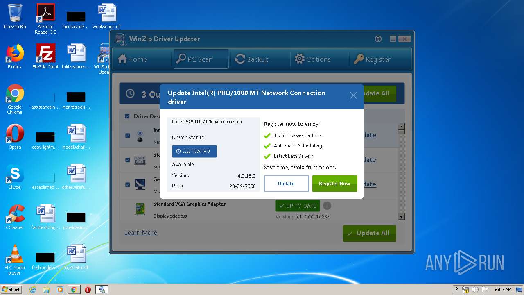Open Internet Explorer from taskbar
Viewport: 524px width, 295px height.
click(x=32, y=290)
